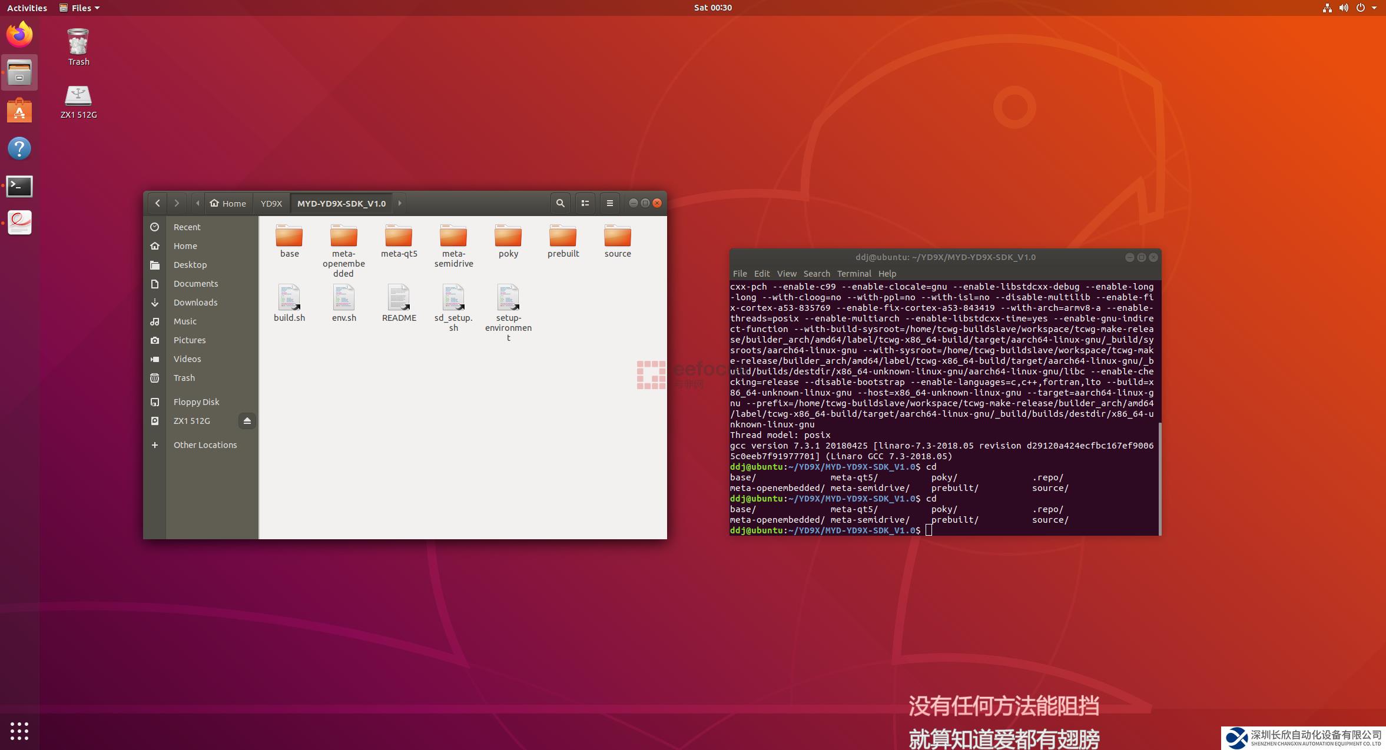Launch Firefox from the dock
1386x750 pixels.
coord(19,34)
